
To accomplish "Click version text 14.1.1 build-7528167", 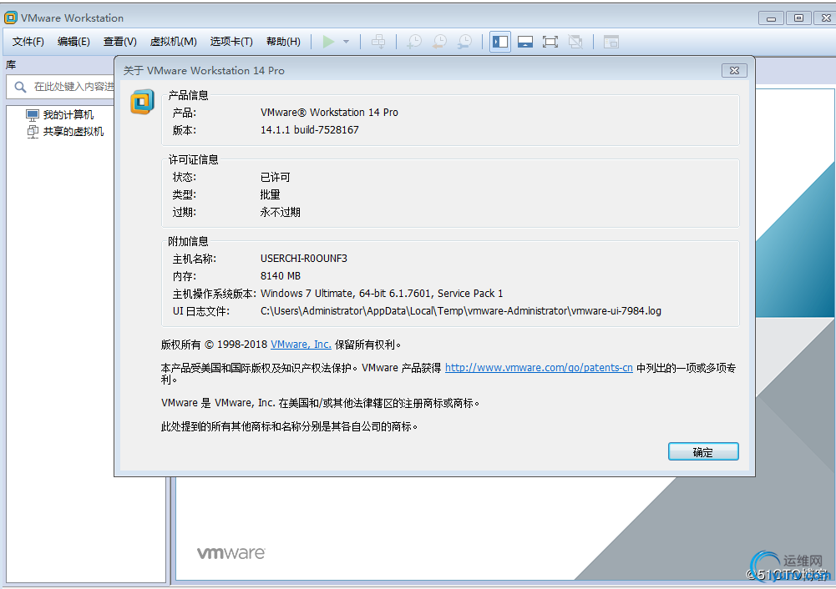I will click(x=309, y=130).
